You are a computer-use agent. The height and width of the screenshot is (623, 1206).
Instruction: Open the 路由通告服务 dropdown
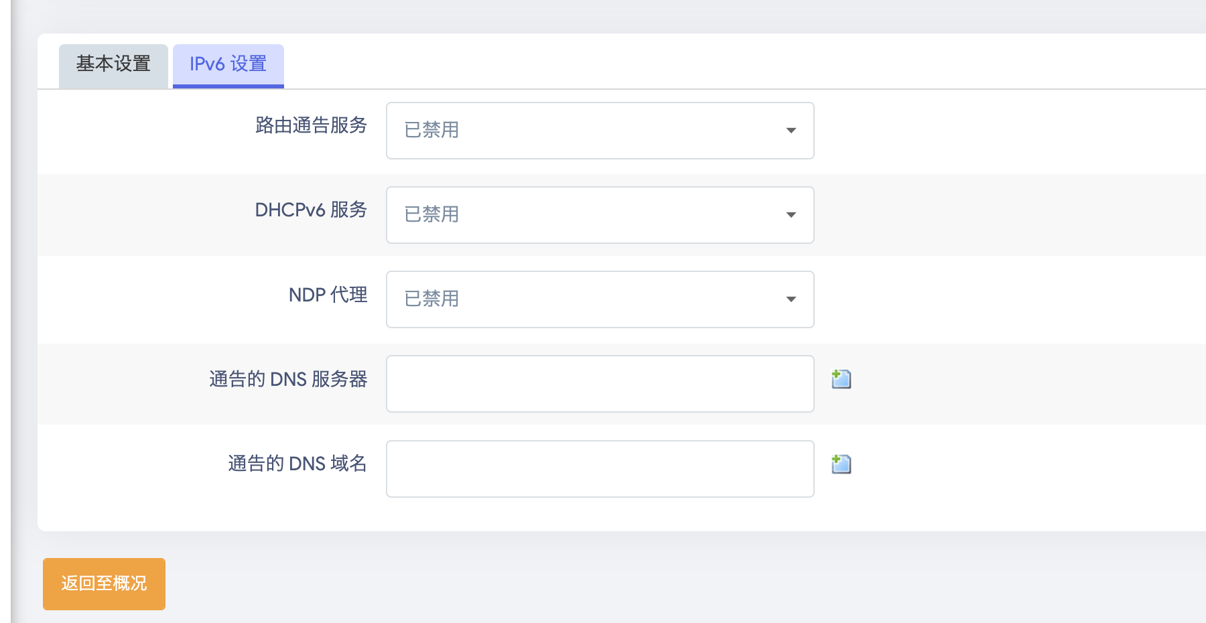tap(600, 131)
